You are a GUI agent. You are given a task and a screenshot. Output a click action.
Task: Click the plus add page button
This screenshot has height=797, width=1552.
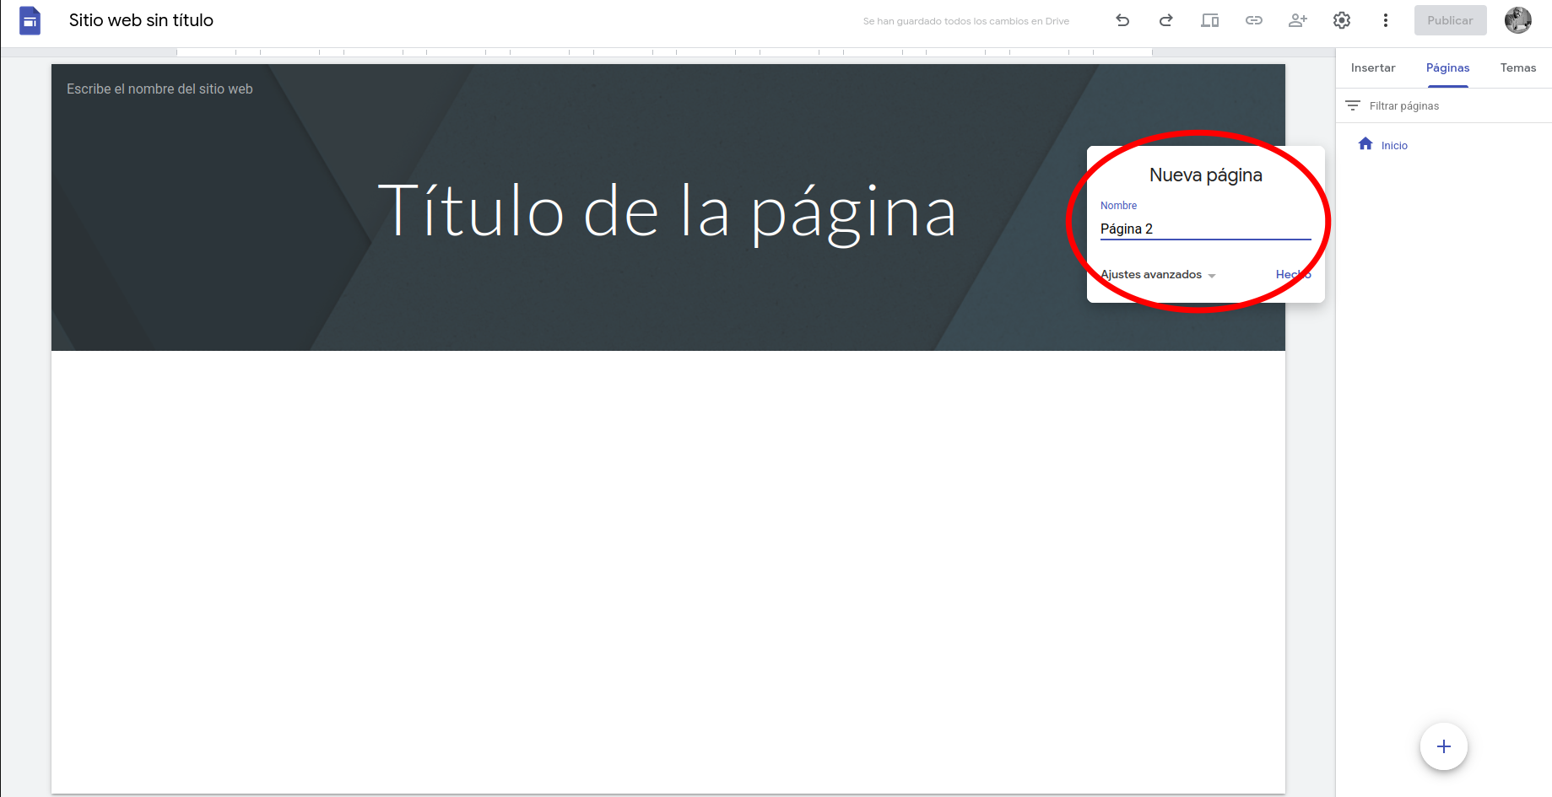(x=1443, y=746)
